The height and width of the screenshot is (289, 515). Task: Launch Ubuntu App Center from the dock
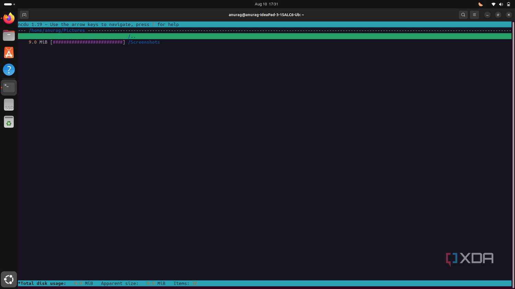click(x=9, y=52)
